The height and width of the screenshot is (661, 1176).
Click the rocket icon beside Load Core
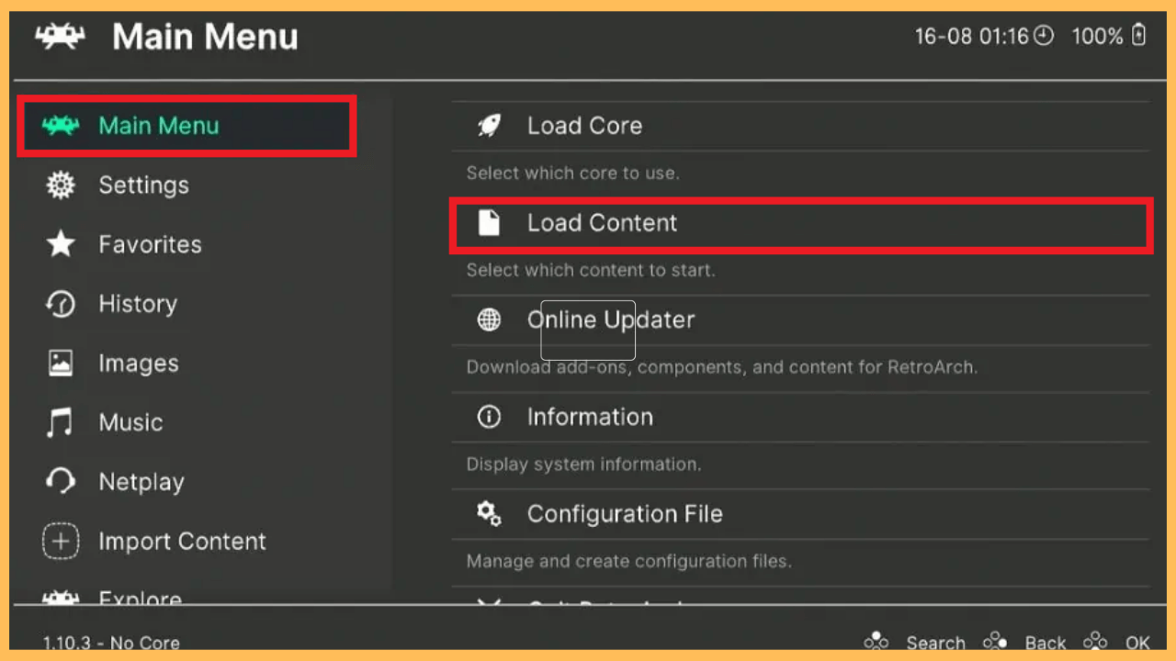coord(488,125)
